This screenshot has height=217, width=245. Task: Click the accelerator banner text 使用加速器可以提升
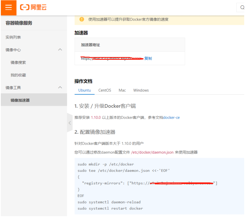128,19
